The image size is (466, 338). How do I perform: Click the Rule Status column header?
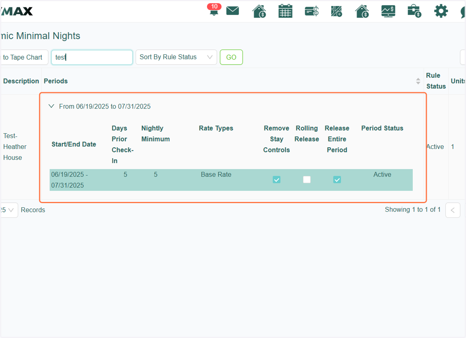(x=436, y=81)
